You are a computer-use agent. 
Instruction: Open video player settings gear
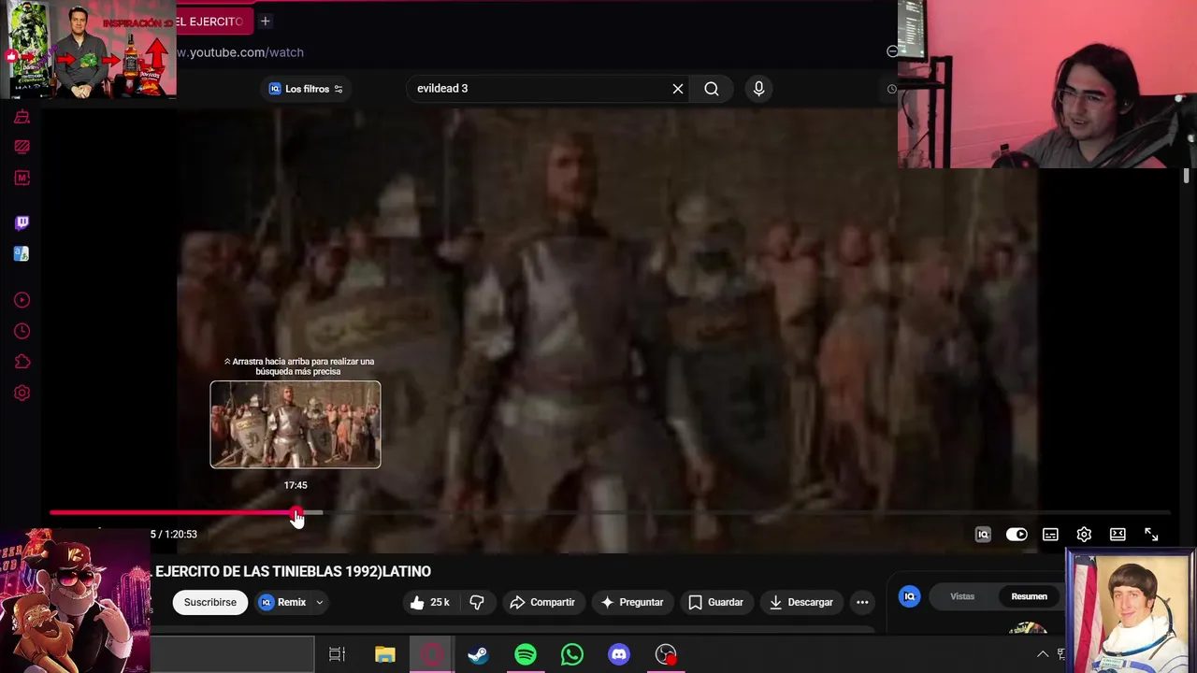(1084, 535)
